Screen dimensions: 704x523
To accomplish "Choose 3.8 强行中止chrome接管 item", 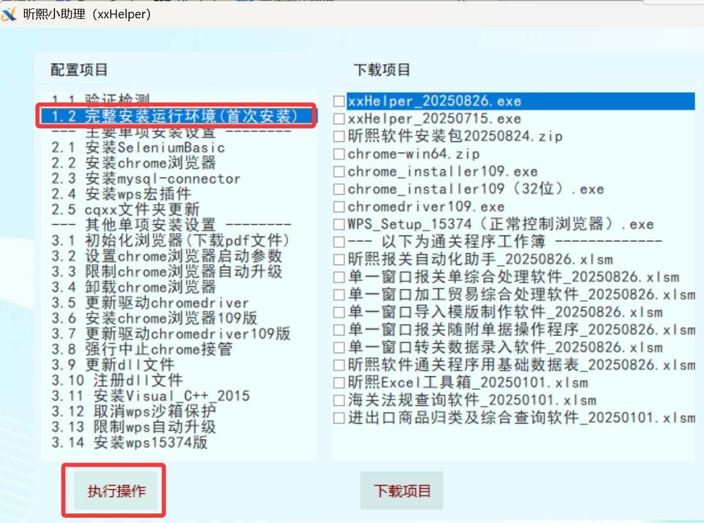I will click(x=142, y=349).
